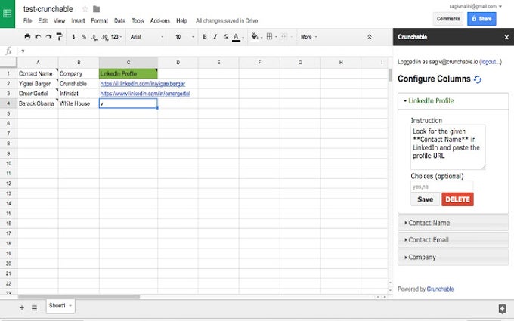This screenshot has width=514, height=321.
Task: Undo last action with undo arrow
Action: pyautogui.click(x=38, y=37)
